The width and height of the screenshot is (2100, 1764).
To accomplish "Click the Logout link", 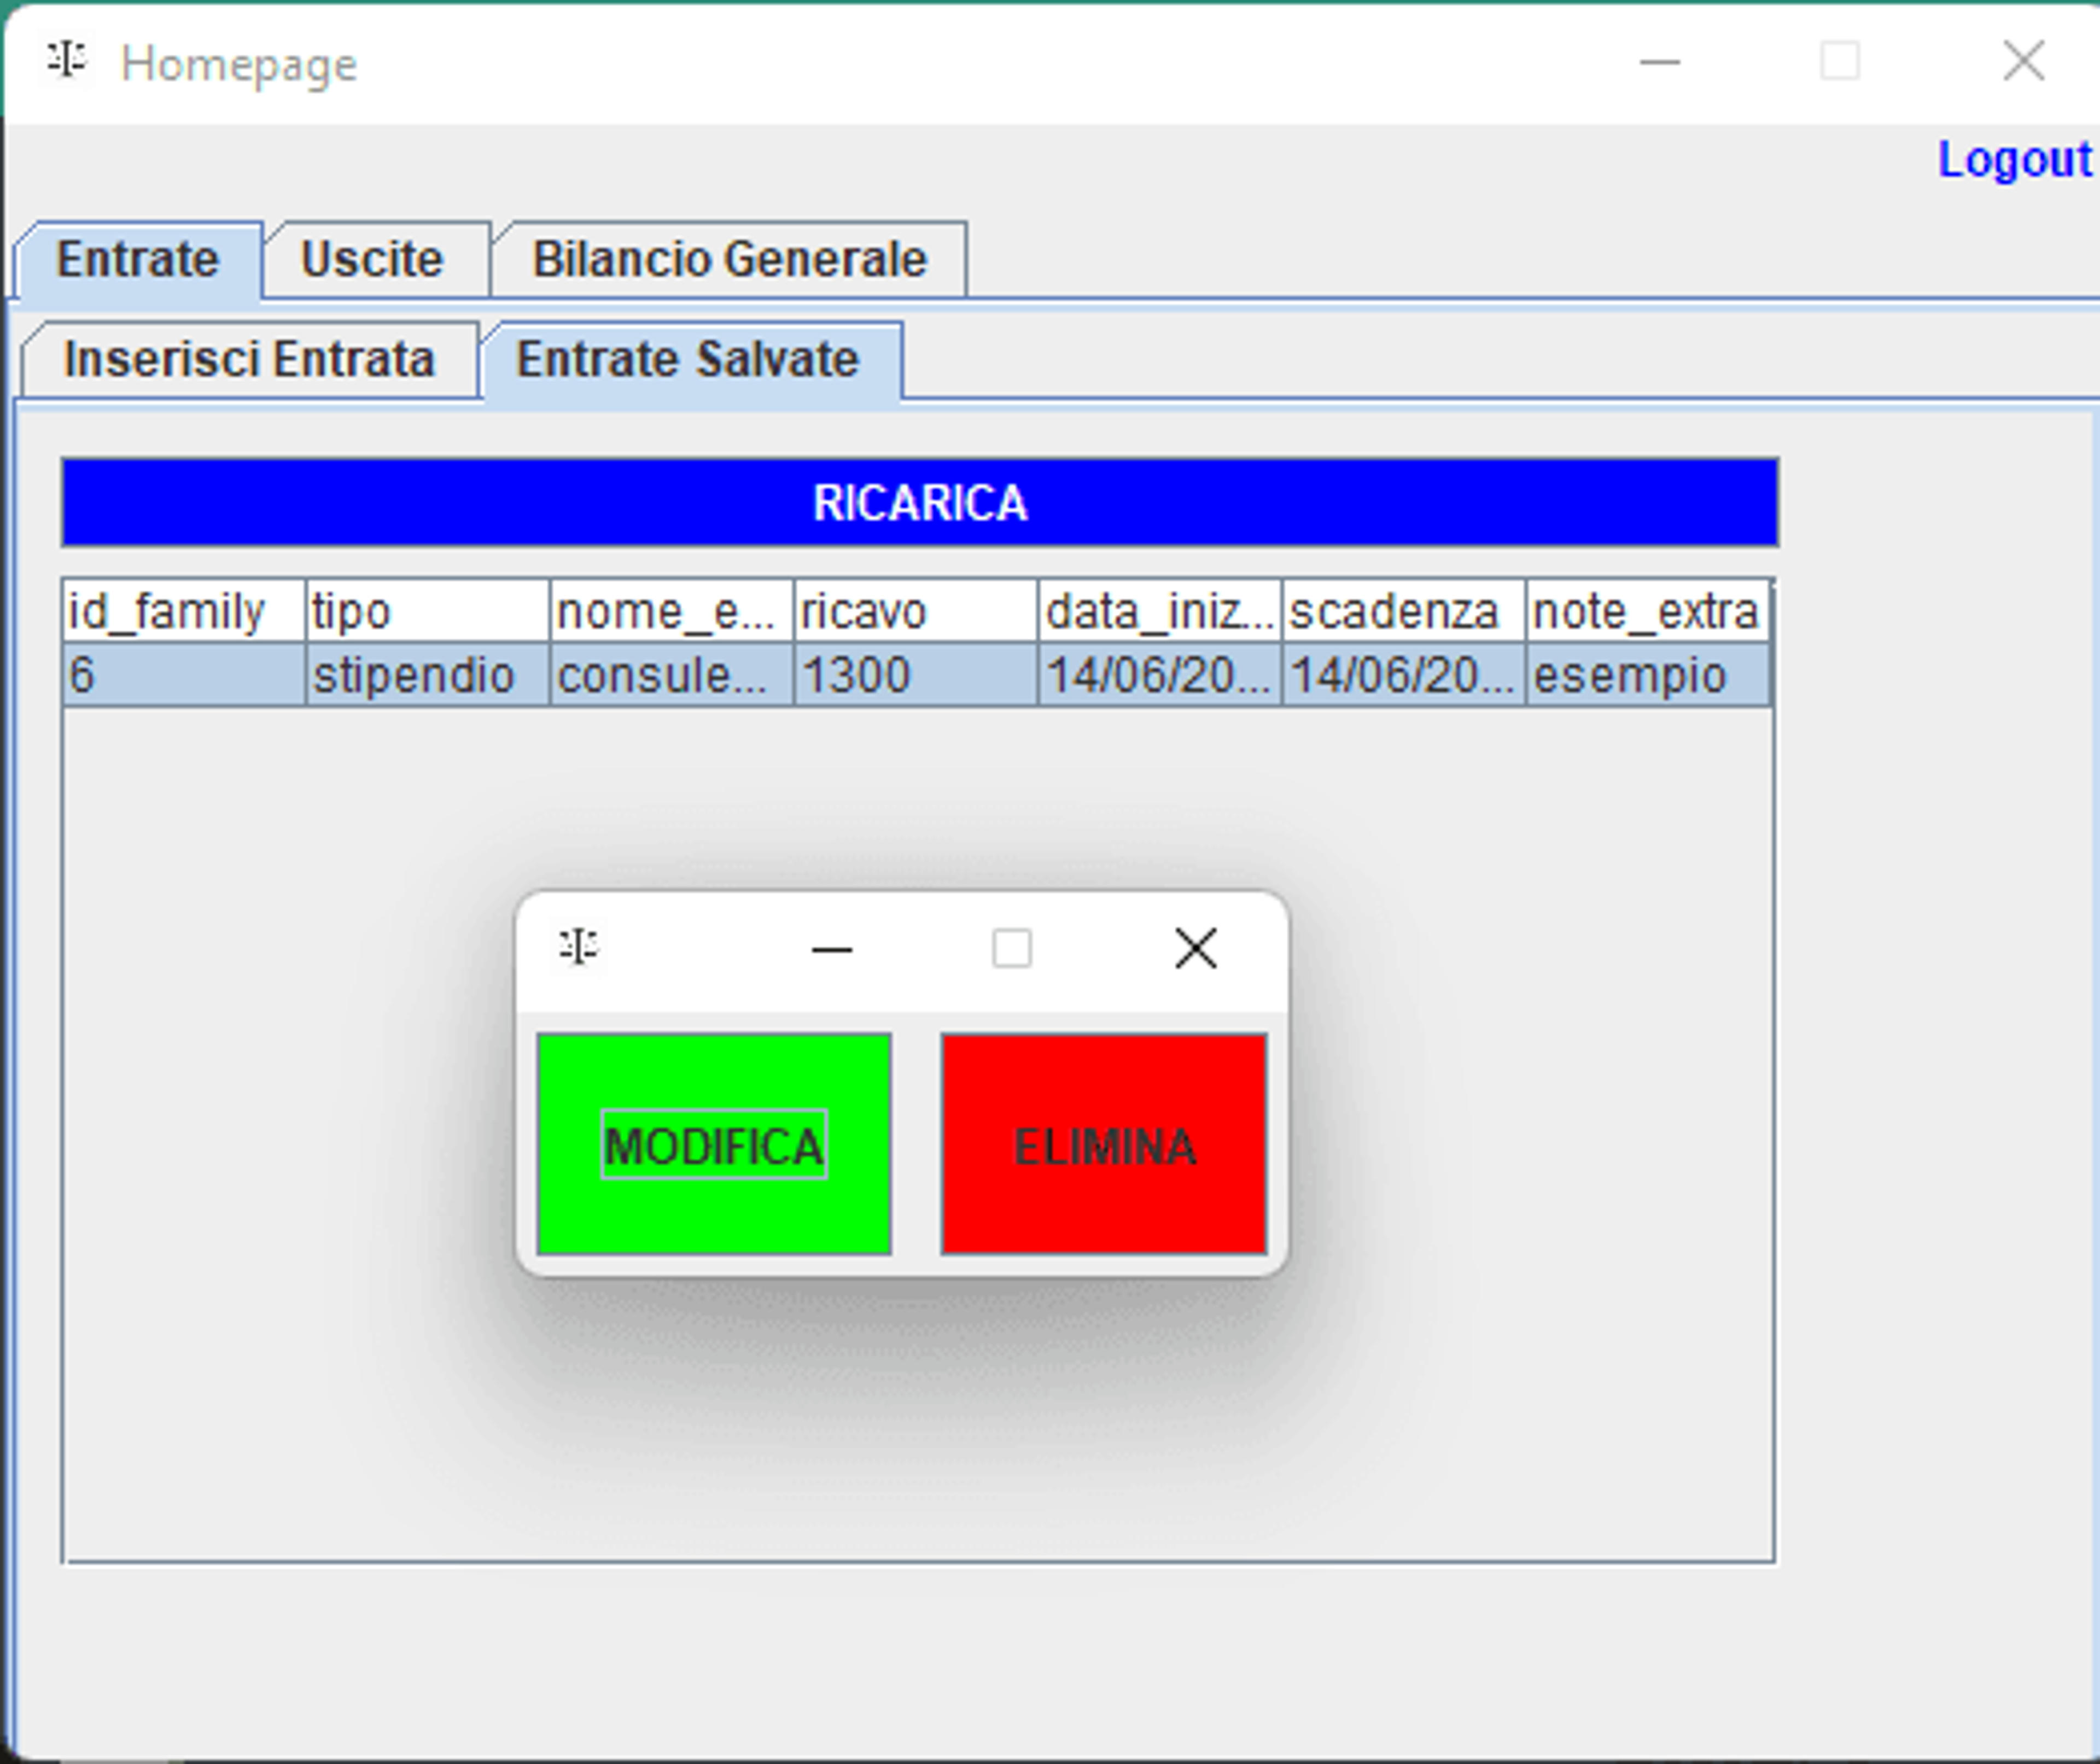I will point(2013,159).
